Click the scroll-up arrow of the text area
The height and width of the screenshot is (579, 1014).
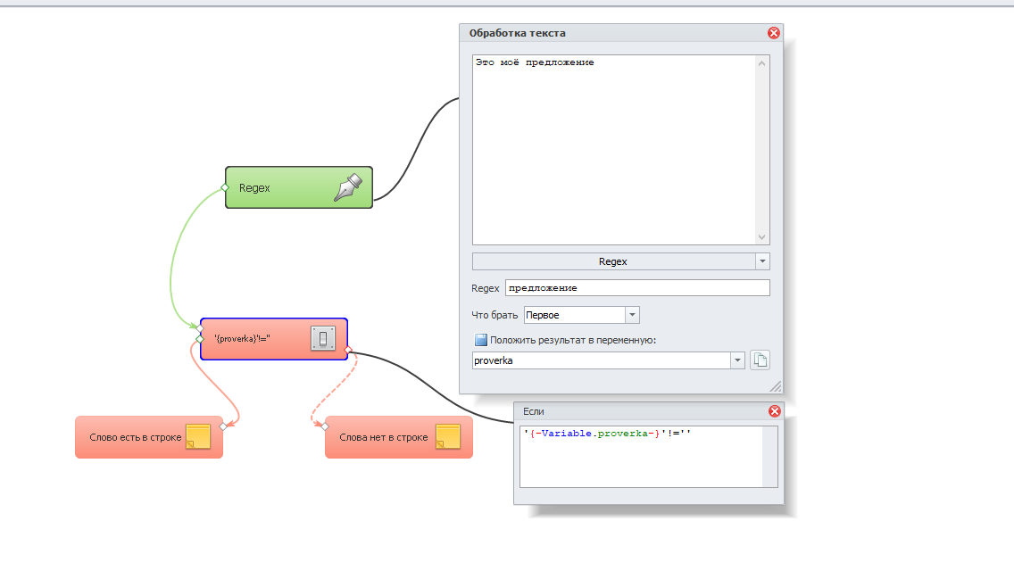coord(761,63)
